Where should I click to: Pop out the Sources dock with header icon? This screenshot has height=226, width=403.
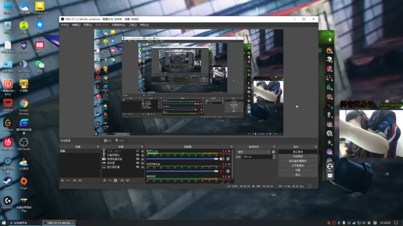coord(142,147)
